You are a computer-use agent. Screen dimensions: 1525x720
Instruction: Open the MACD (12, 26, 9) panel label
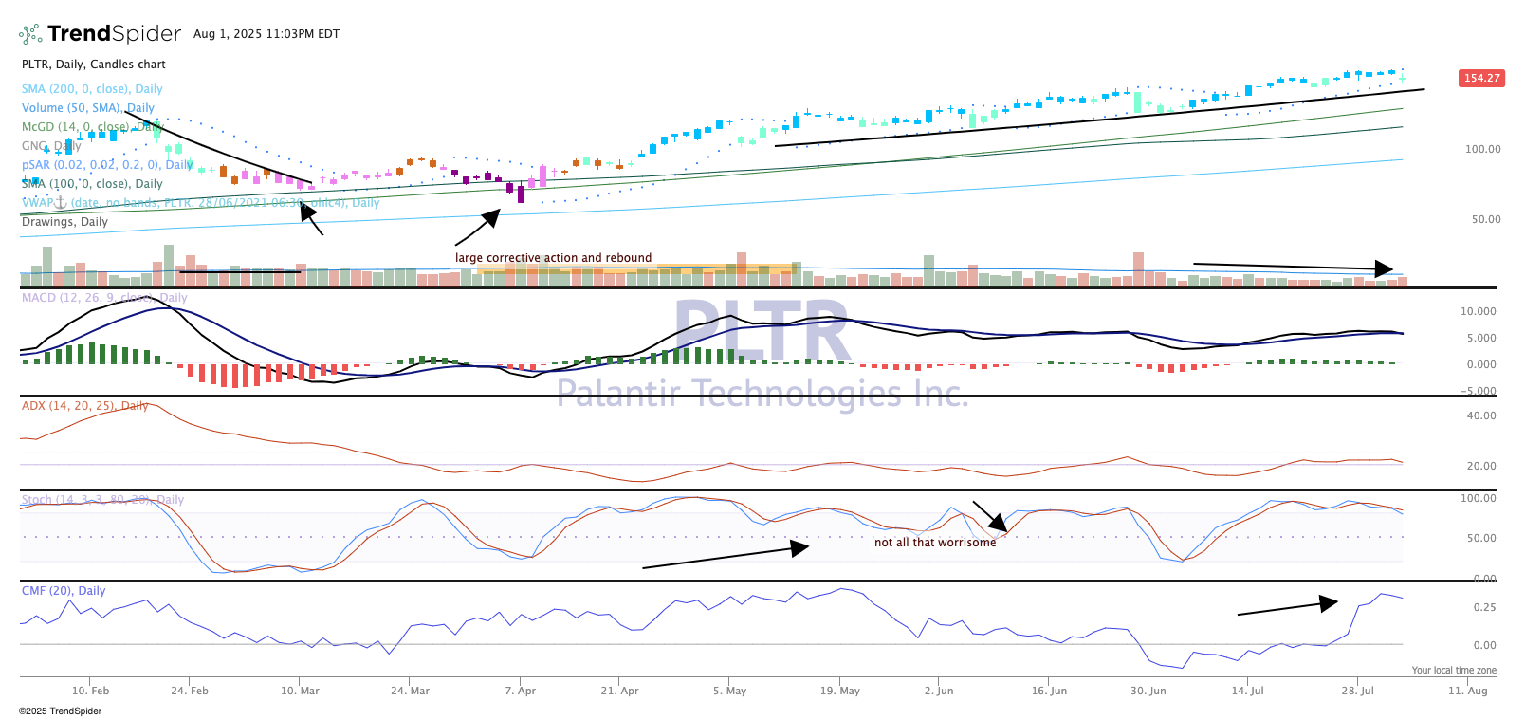point(104,298)
